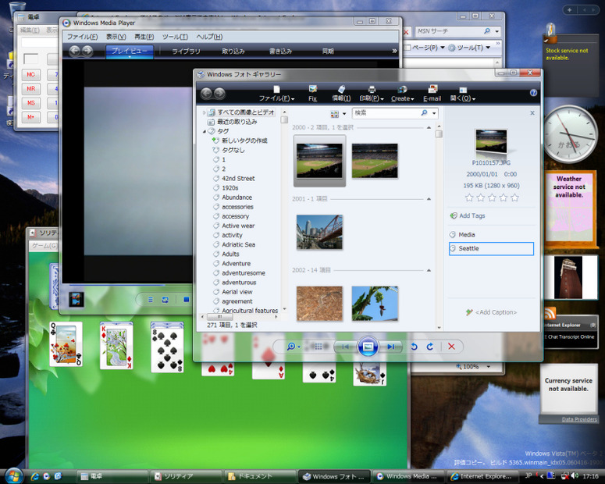The image size is (605, 484).
Task: Rate photo with the fifth star
Action: 514,198
